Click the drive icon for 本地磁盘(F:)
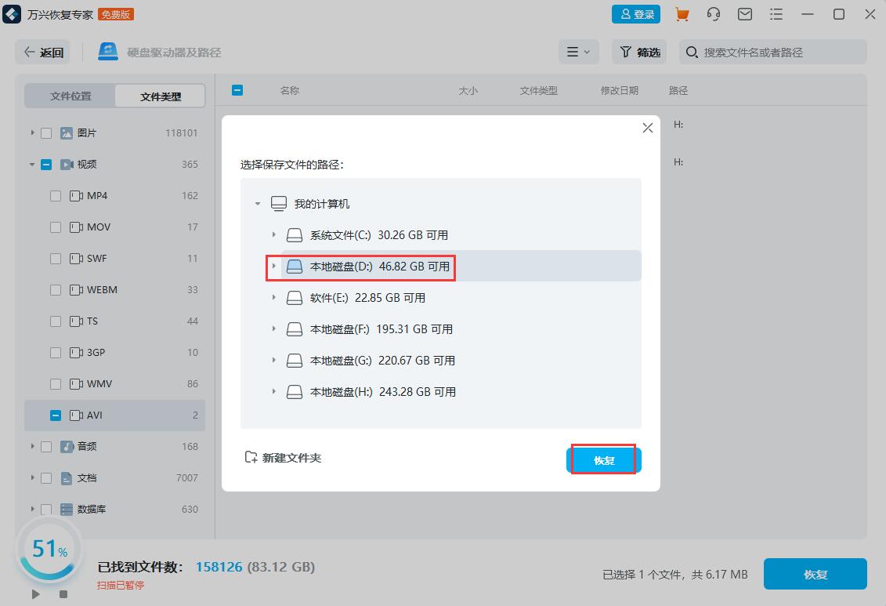The image size is (886, 606). coord(295,329)
